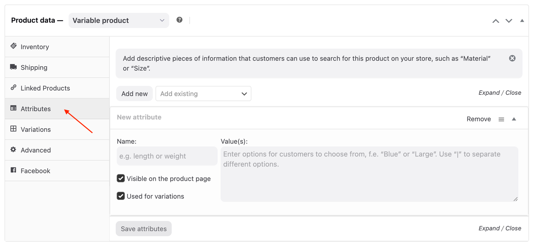The width and height of the screenshot is (533, 246).
Task: Open the Add existing attribute dropdown
Action: [x=203, y=94]
